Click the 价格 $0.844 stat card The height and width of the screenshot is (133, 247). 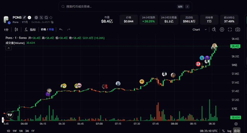click(x=128, y=20)
